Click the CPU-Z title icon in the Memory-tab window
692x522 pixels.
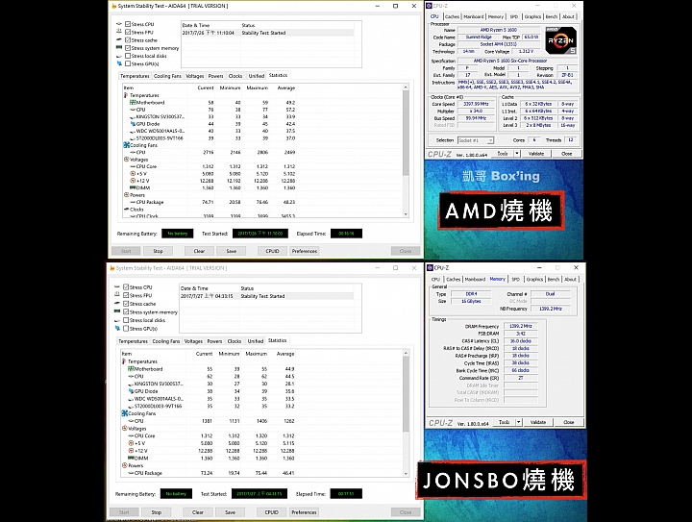click(431, 267)
